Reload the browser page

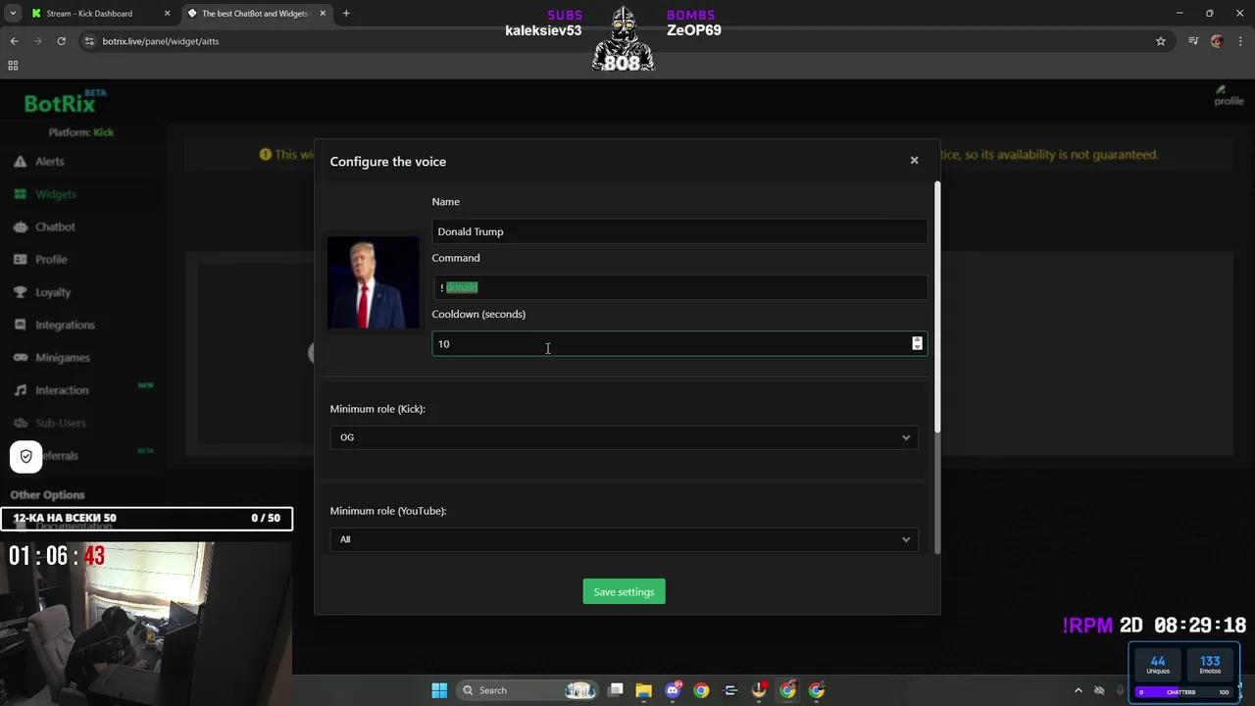tap(61, 41)
